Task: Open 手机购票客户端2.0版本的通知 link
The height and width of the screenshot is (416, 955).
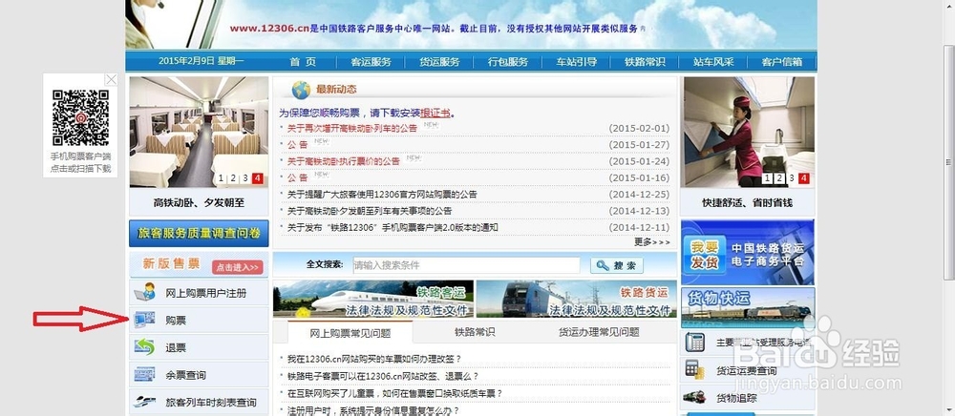Action: click(x=393, y=227)
